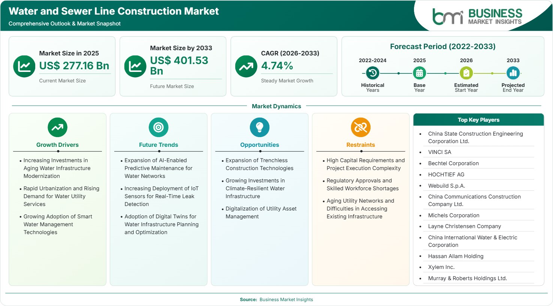
Task: Select the Estimated Start Year clipboard icon
Action: [466, 73]
